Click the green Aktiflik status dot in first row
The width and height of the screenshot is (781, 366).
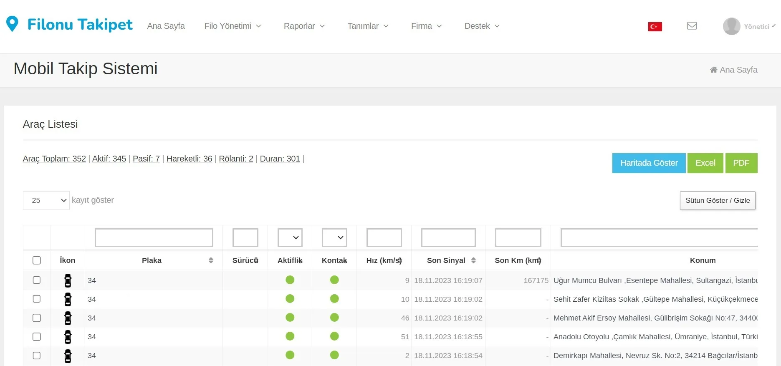pos(290,280)
